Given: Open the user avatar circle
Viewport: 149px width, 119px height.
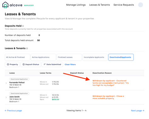Looking at the screenshot, I should click(x=141, y=5).
